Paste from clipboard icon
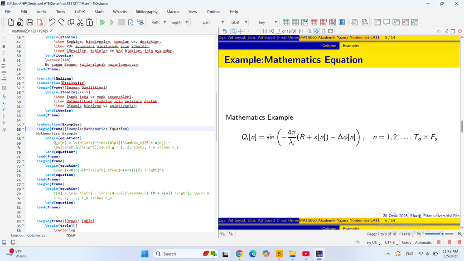The width and height of the screenshot is (464, 261). coord(89,22)
